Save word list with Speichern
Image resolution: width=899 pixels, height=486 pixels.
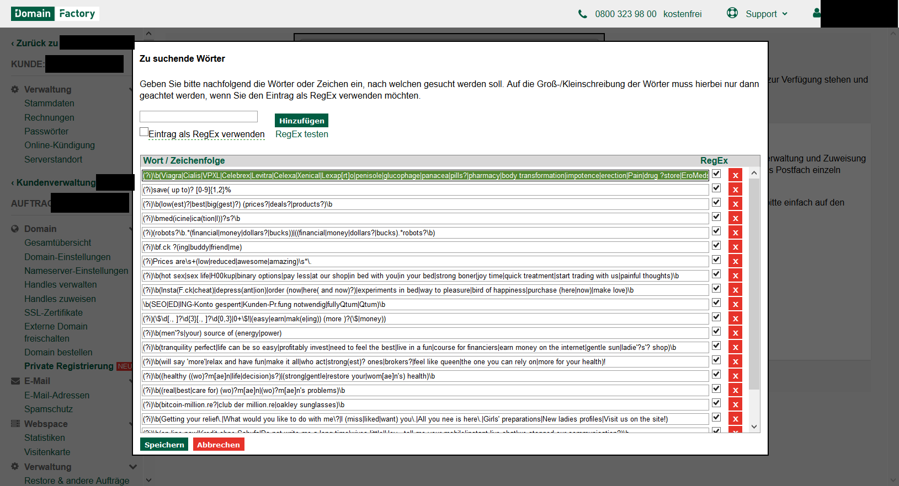coord(164,445)
